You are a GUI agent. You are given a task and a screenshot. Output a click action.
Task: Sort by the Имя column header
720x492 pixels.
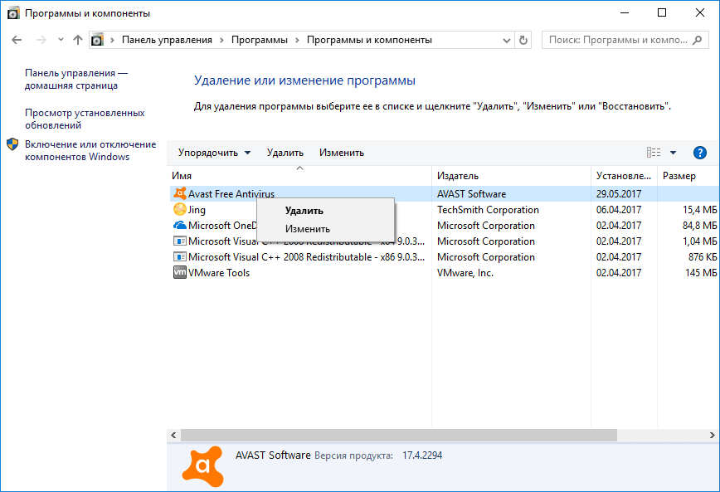tap(300, 176)
